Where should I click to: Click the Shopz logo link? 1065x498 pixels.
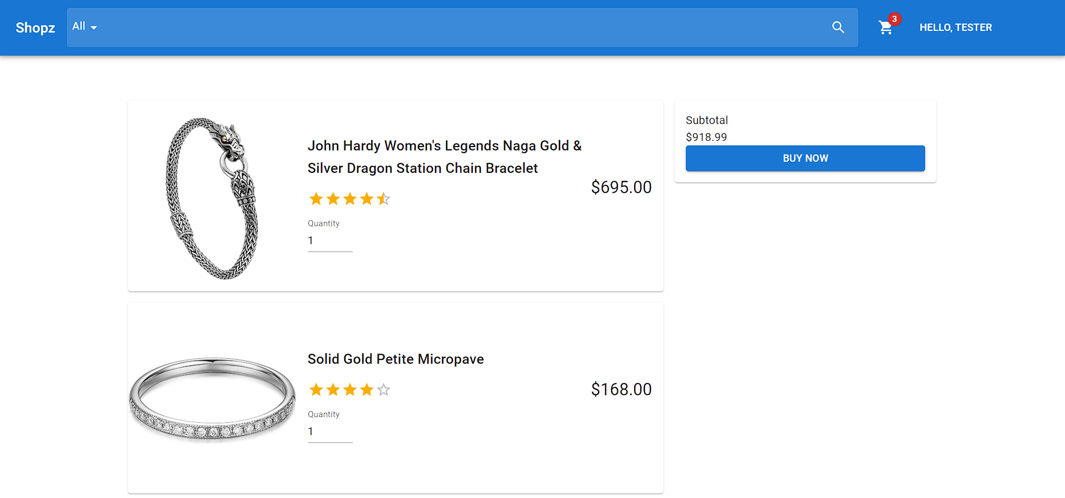coord(35,28)
